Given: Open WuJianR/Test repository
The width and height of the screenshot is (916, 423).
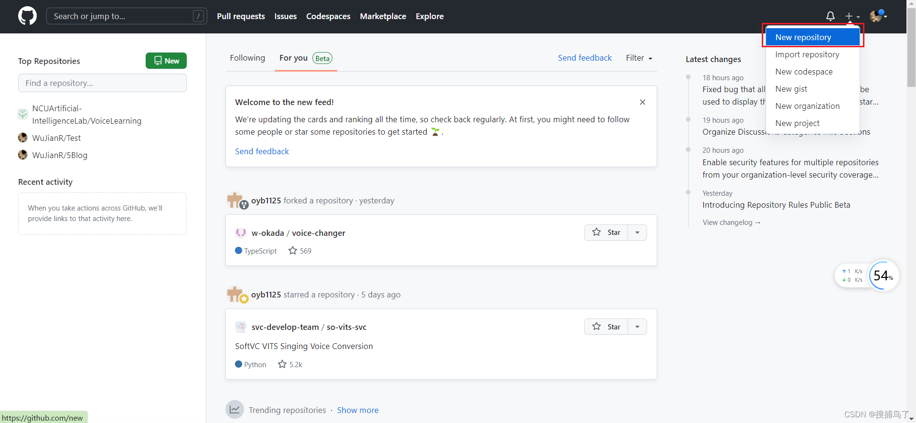Looking at the screenshot, I should click(x=56, y=138).
